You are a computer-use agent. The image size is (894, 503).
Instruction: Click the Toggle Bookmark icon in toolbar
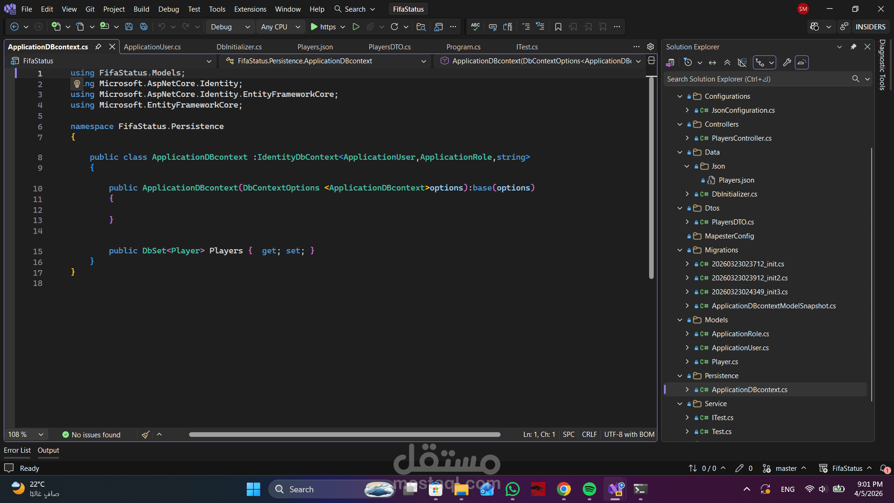pos(558,27)
